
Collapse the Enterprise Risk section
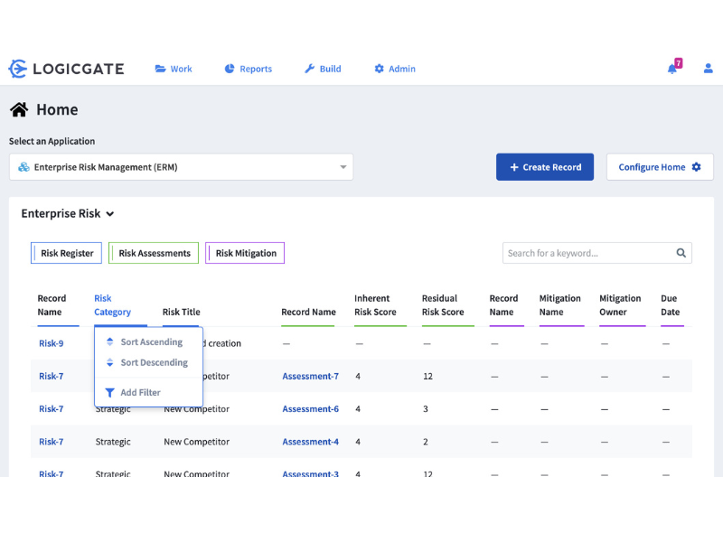pyautogui.click(x=108, y=213)
